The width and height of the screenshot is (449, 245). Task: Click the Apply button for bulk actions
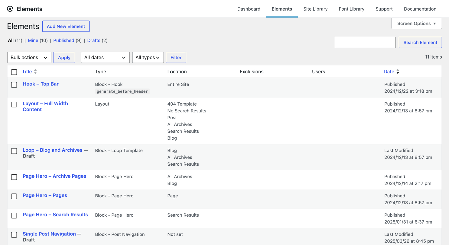click(x=64, y=57)
